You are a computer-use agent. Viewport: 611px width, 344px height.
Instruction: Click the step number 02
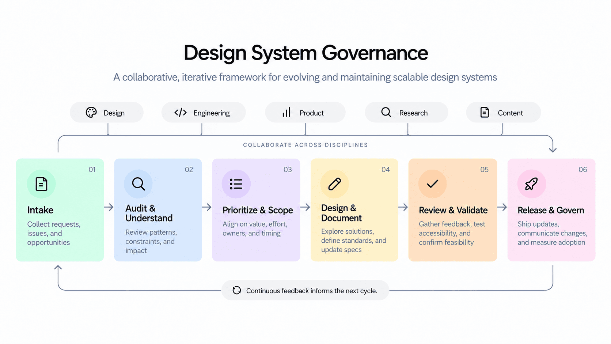[x=189, y=170]
